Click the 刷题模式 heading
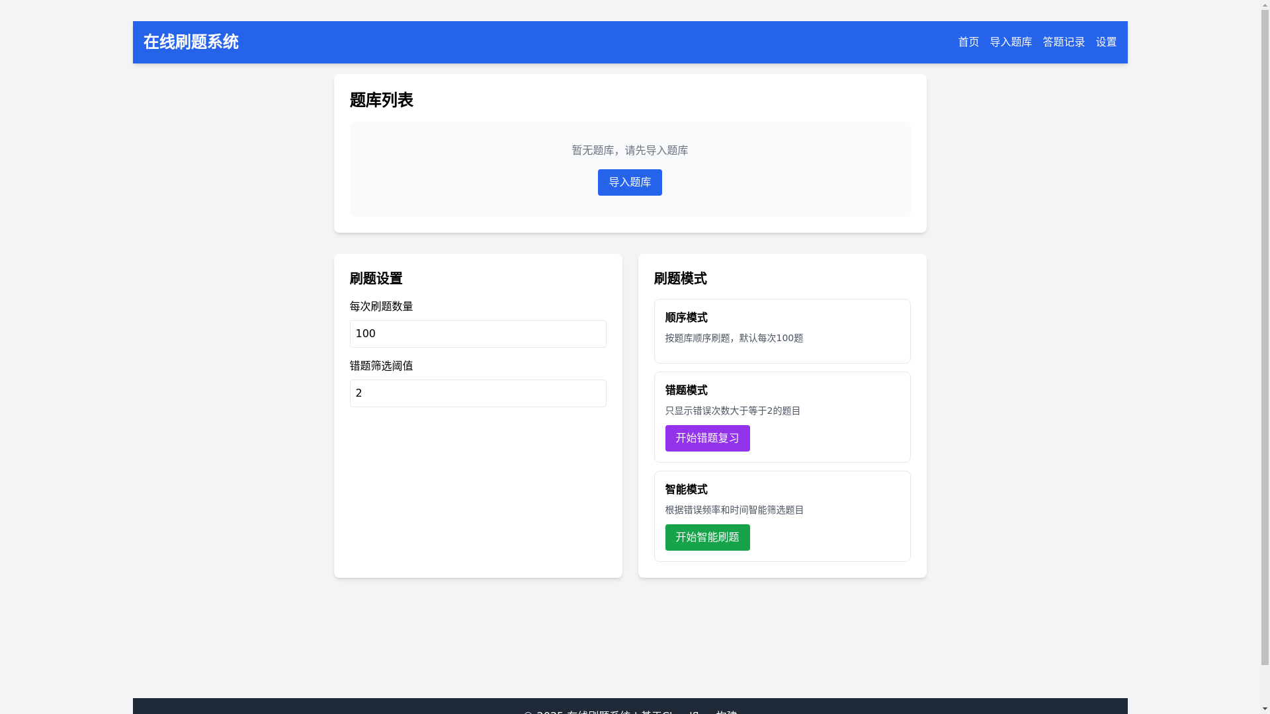This screenshot has height=714, width=1270. tap(680, 279)
